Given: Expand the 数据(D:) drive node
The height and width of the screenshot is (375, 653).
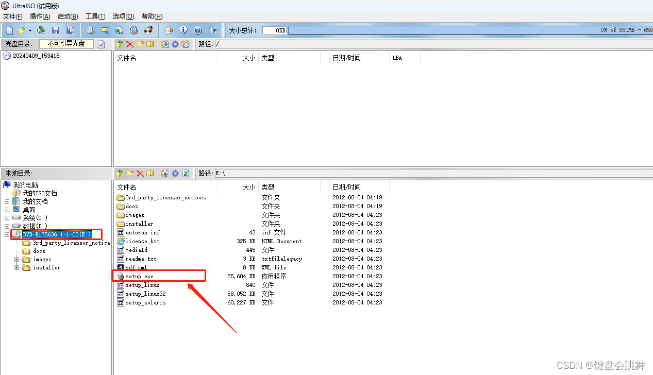Looking at the screenshot, I should (x=7, y=226).
